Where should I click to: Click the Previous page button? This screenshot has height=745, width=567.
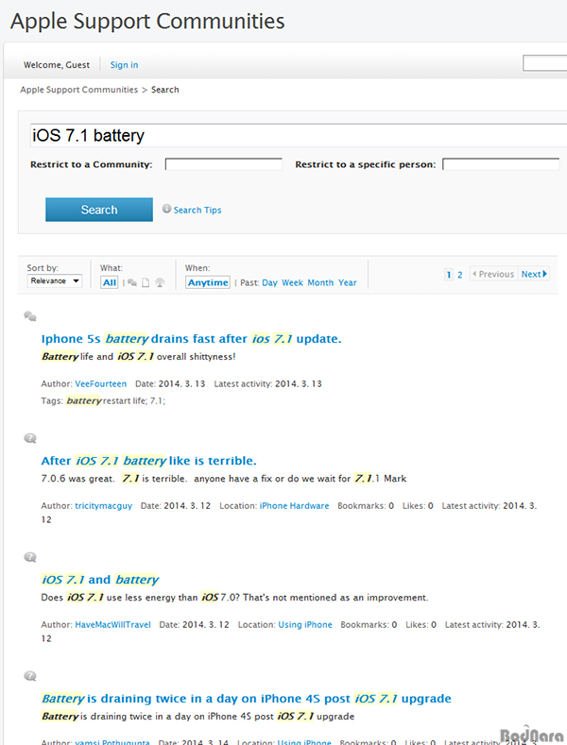click(493, 274)
